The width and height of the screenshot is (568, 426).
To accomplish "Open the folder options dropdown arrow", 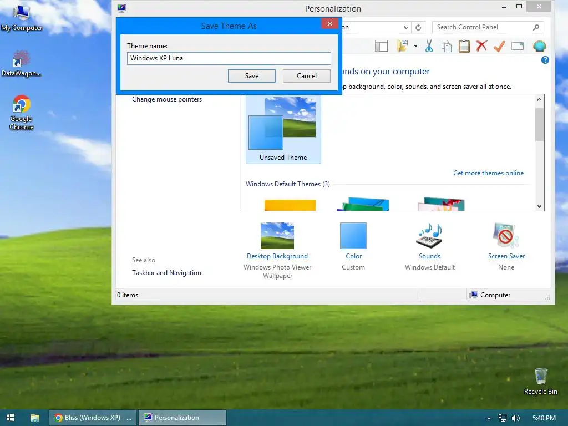I will [x=415, y=46].
